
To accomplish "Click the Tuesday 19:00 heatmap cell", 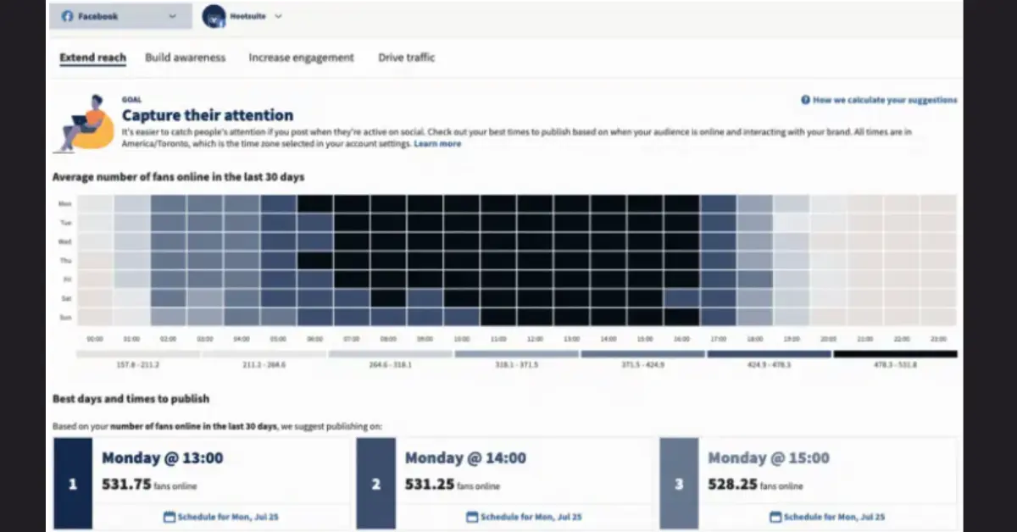I will click(x=792, y=223).
